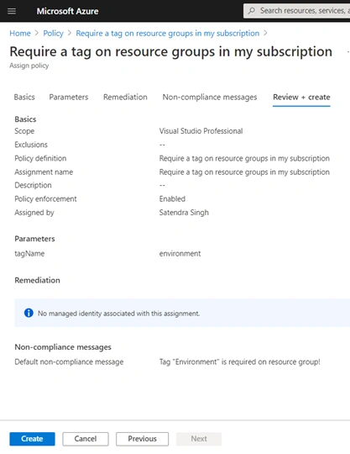Select the Review + create tab
350x454 pixels.
coord(301,97)
